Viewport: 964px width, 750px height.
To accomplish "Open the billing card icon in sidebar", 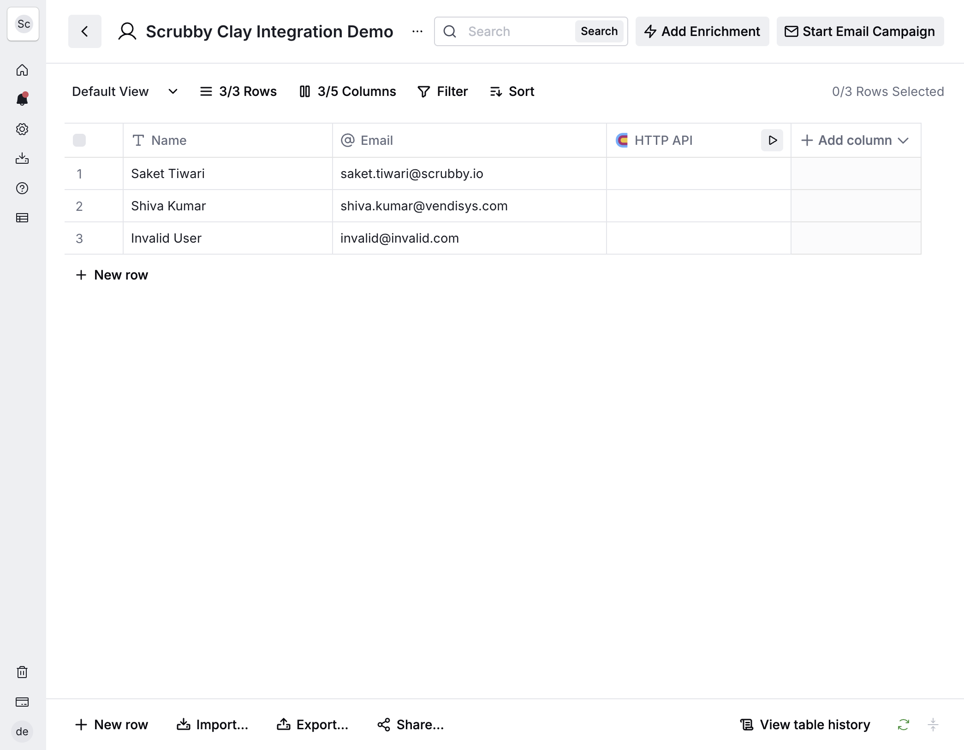I will pyautogui.click(x=22, y=702).
